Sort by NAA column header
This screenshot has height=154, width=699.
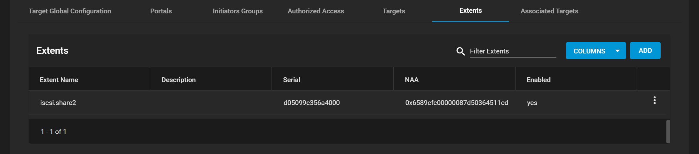coord(412,80)
